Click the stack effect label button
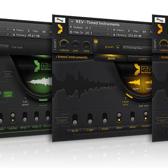 coord(105,129)
